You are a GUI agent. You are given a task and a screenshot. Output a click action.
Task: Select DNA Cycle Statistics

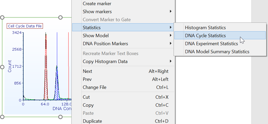tap(205, 36)
